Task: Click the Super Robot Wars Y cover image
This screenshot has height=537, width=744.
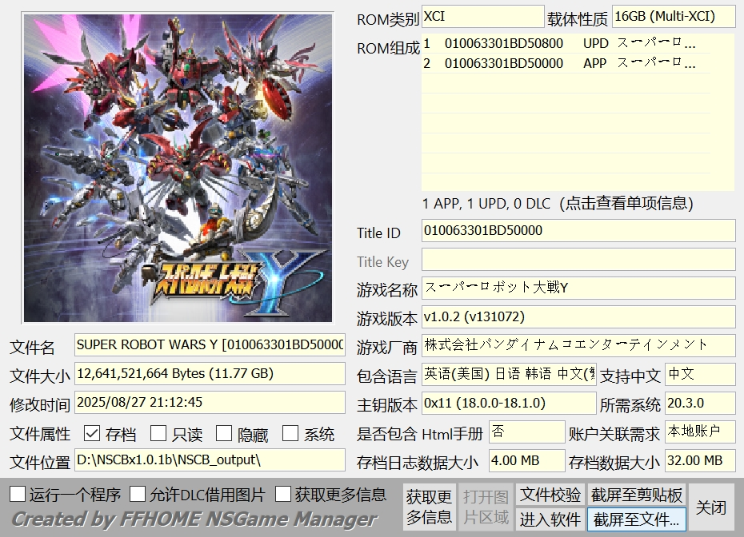Action: click(178, 169)
